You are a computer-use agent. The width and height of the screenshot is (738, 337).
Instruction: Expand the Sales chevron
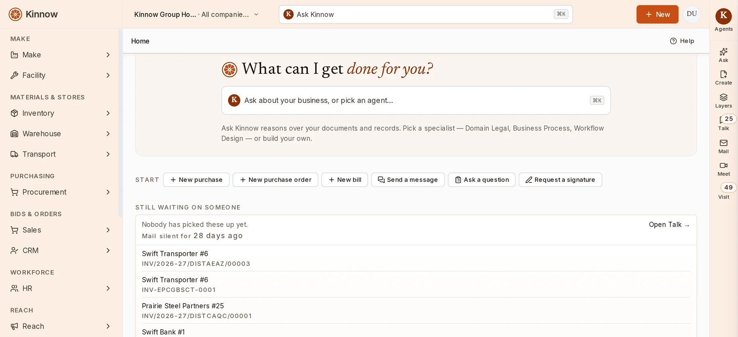coord(108,230)
